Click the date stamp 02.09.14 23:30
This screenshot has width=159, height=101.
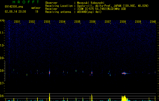15,12
